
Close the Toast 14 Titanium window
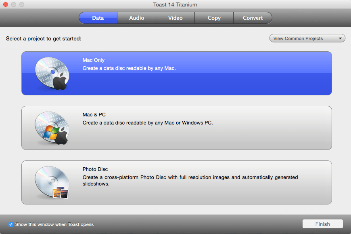click(6, 4)
